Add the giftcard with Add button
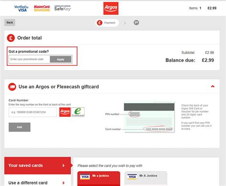Image resolution: width=226 pixels, height=186 pixels. click(20, 127)
